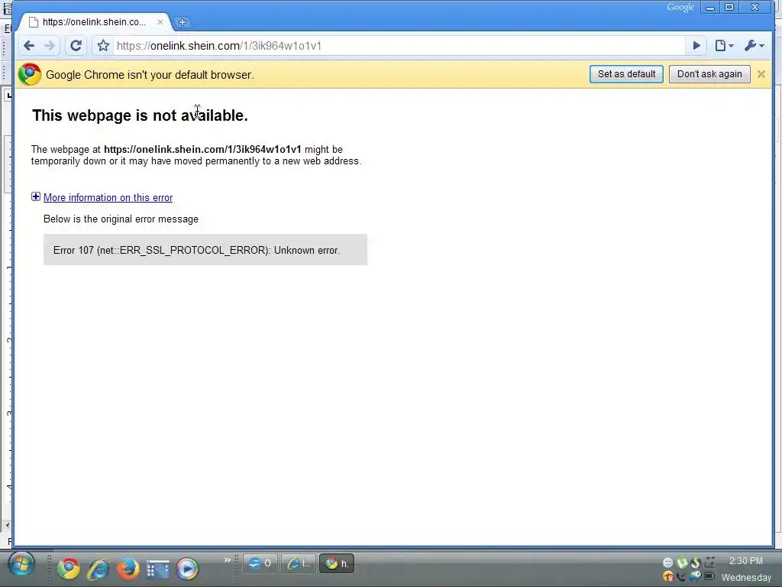782x587 pixels.
Task: Launch Internet Explorer from quick launch
Action: pyautogui.click(x=99, y=569)
